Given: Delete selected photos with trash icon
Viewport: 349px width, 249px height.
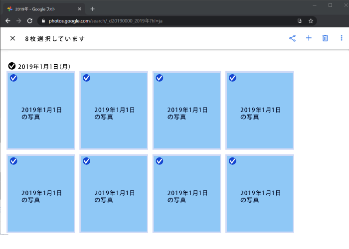Looking at the screenshot, I should (325, 38).
